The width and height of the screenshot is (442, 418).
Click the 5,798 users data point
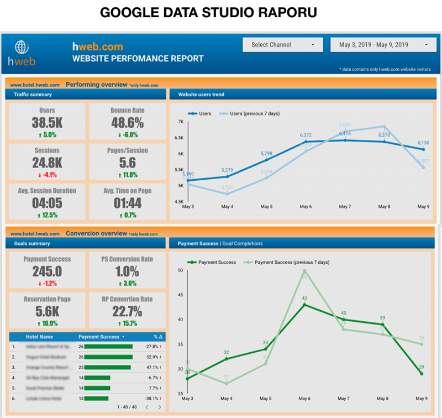pyautogui.click(x=267, y=160)
